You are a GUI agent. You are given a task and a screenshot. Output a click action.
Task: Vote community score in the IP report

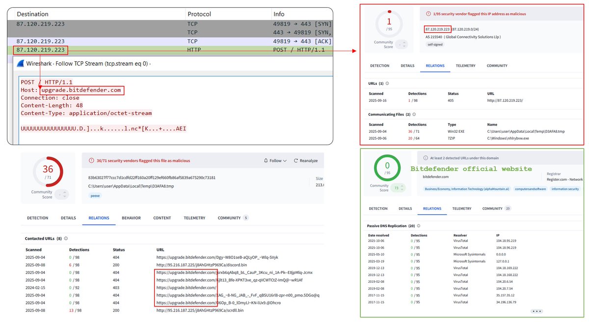pos(402,44)
